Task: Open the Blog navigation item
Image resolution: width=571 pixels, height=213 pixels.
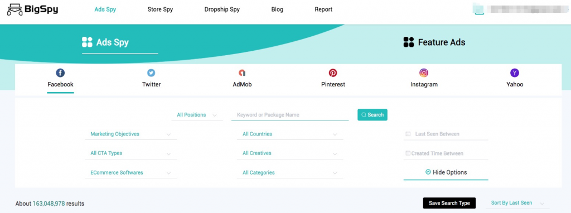Action: tap(277, 9)
